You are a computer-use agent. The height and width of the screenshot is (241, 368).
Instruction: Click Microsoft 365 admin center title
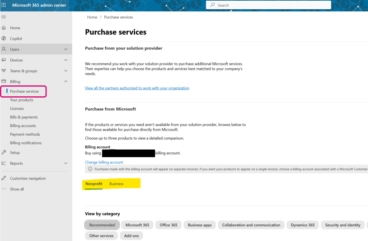tap(39, 5)
